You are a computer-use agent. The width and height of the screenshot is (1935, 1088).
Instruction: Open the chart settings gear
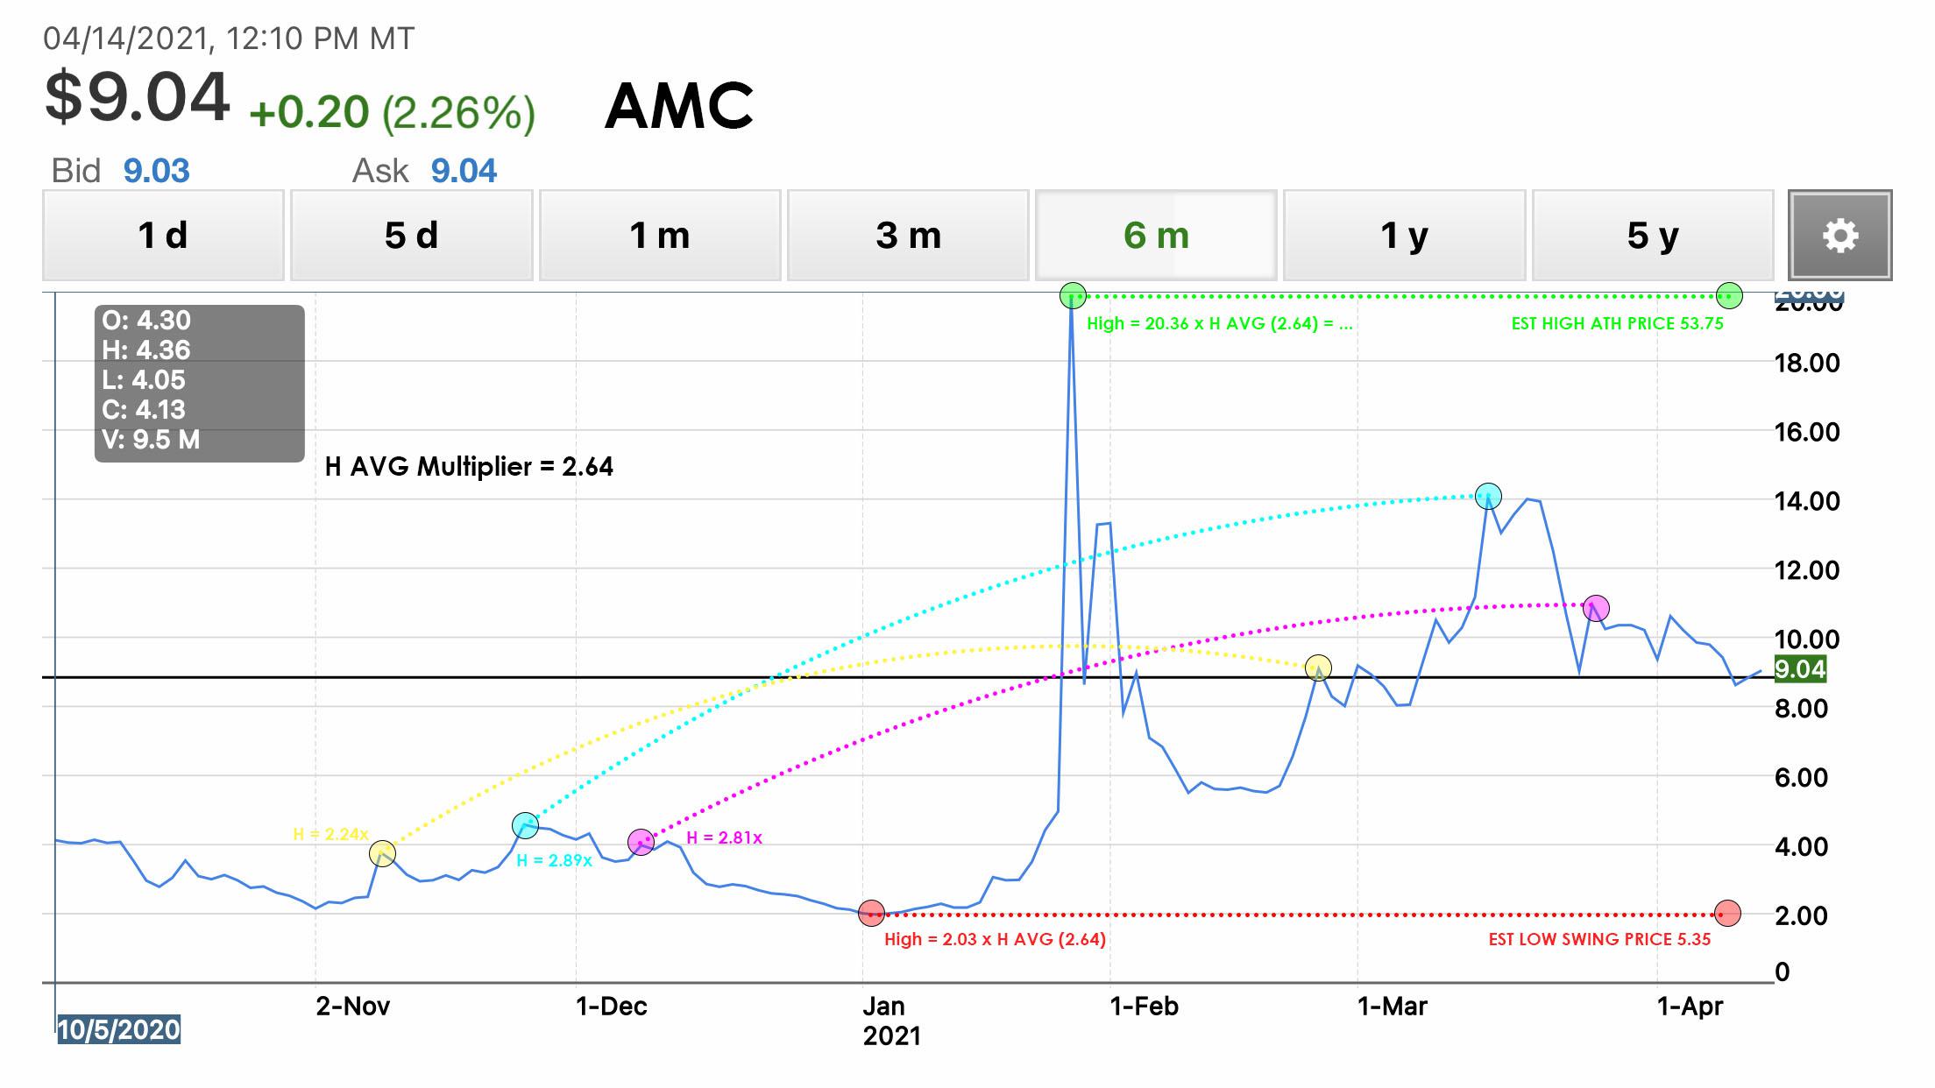click(1839, 235)
